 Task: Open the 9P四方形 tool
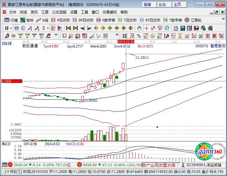tap(83, 20)
